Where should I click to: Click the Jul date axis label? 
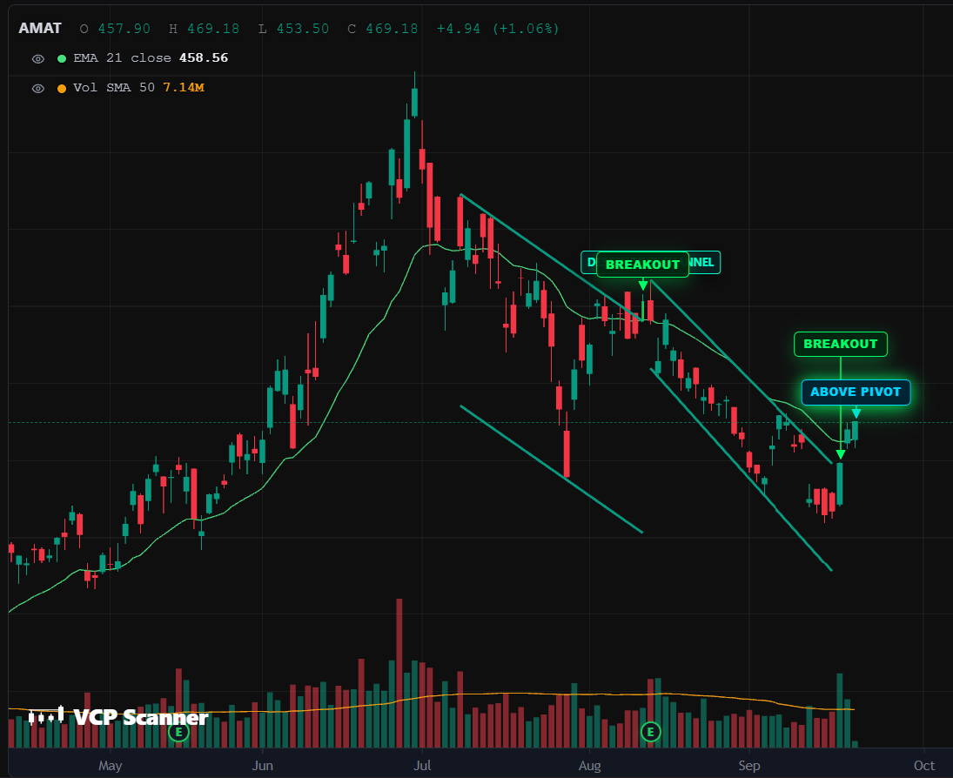click(x=422, y=765)
